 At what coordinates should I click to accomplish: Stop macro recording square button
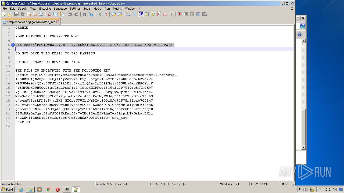point(186,14)
